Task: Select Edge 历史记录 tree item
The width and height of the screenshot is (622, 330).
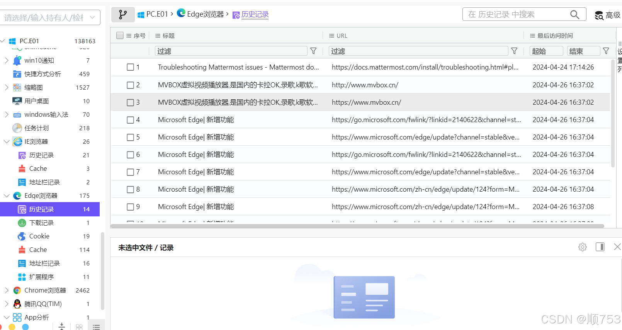Action: 50,209
